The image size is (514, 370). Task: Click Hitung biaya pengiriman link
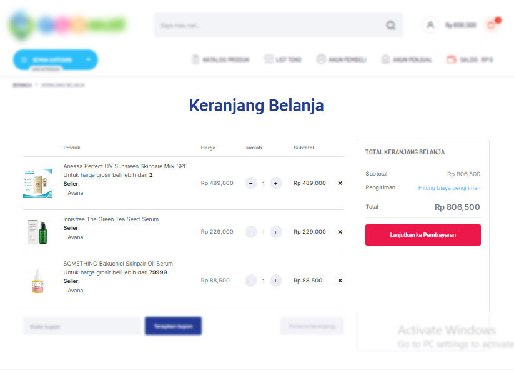click(x=449, y=188)
